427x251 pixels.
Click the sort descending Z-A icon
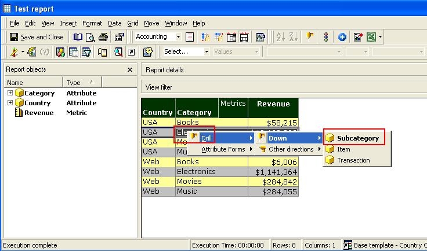coord(294,37)
